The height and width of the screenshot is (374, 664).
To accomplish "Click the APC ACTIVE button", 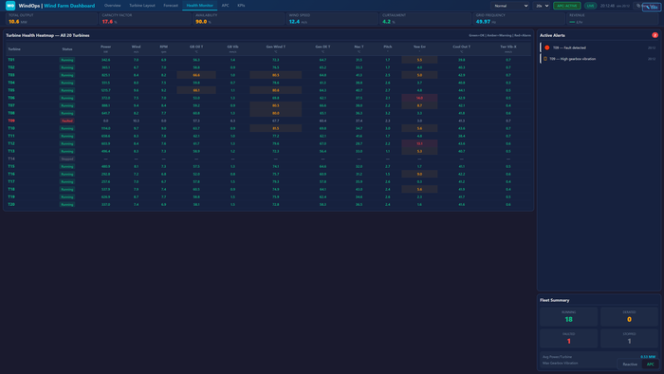I will (x=566, y=6).
